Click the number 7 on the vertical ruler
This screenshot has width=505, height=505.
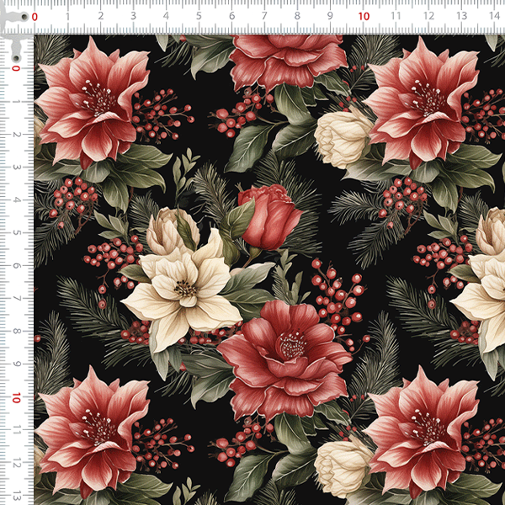(17, 299)
